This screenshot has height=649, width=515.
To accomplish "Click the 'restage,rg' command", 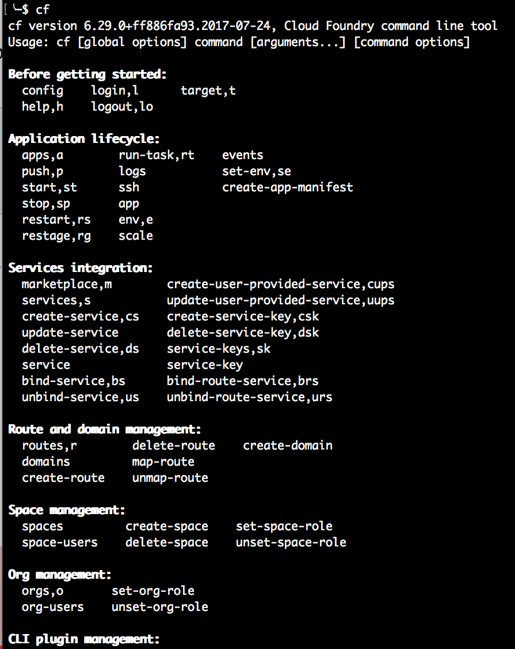I will [x=56, y=236].
